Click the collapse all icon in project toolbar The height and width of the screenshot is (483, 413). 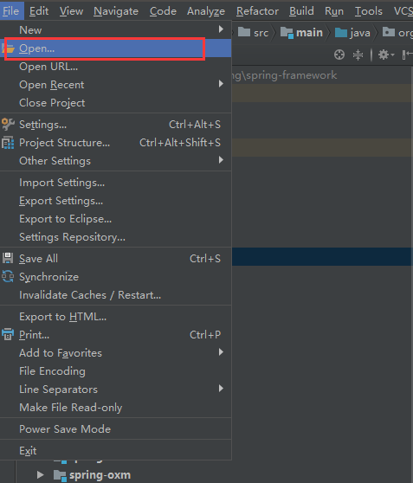pyautogui.click(x=358, y=55)
